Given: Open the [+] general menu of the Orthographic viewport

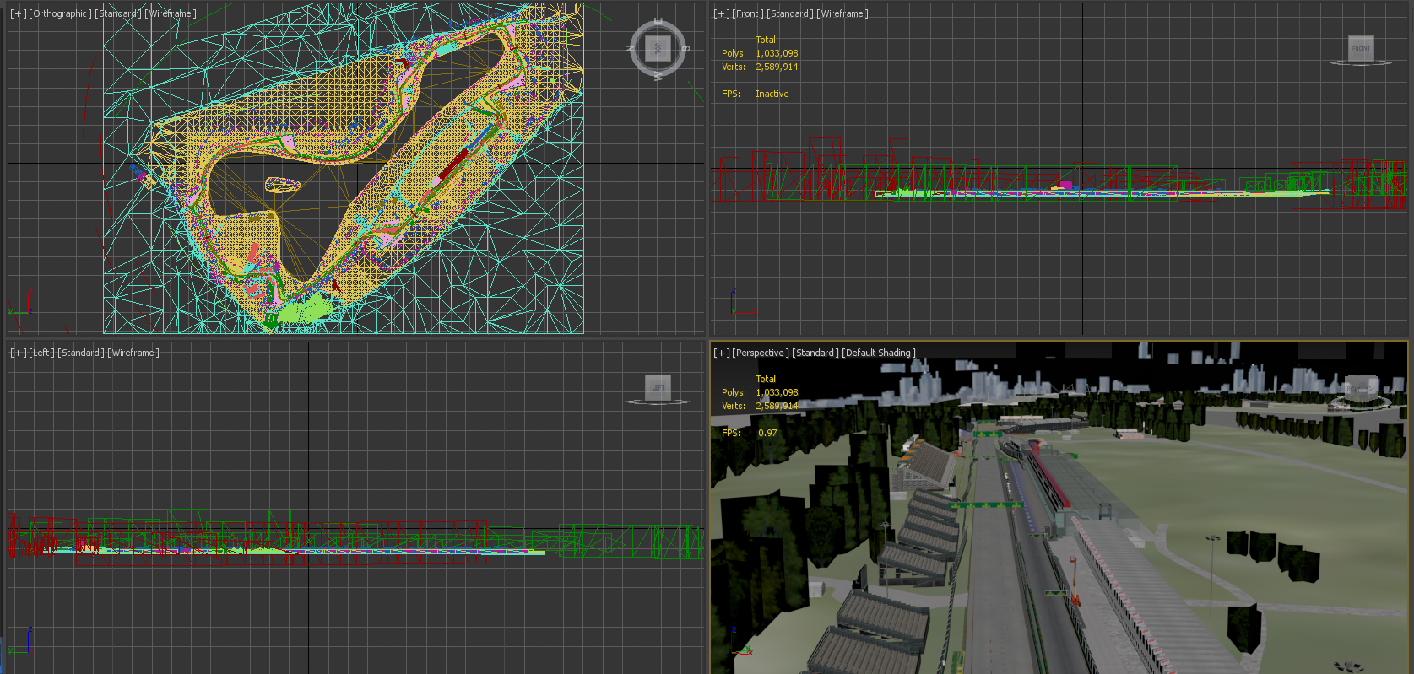Looking at the screenshot, I should point(17,13).
